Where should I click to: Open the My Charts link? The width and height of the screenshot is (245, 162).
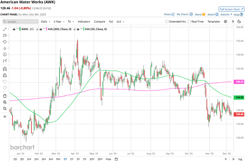tap(185, 14)
